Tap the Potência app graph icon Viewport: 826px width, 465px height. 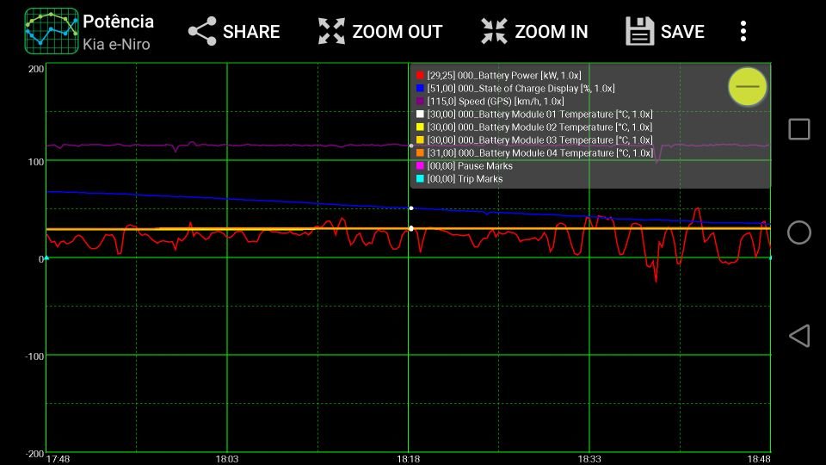[x=50, y=32]
